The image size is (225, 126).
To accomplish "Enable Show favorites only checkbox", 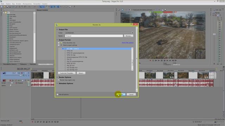I will coord(59,43).
